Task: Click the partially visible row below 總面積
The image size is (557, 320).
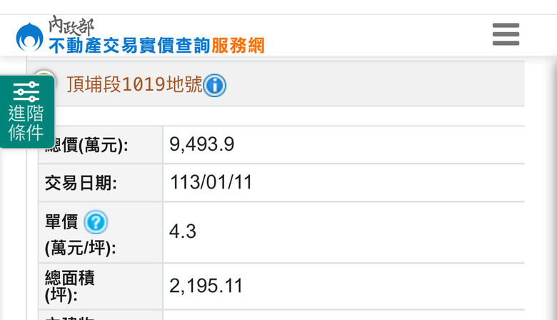Action: point(281,316)
